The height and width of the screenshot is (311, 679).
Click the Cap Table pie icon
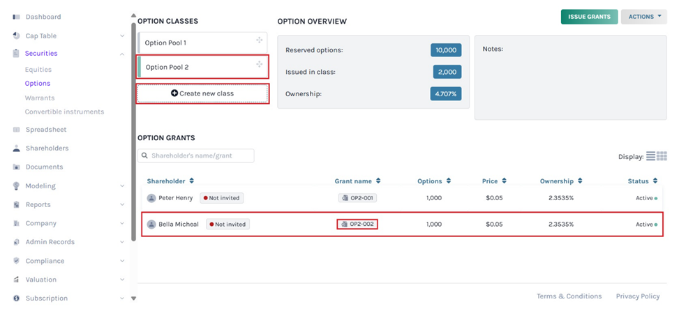pos(17,36)
